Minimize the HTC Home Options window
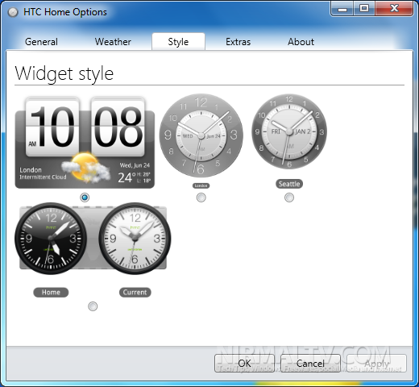This screenshot has height=387, width=419. (x=342, y=9)
